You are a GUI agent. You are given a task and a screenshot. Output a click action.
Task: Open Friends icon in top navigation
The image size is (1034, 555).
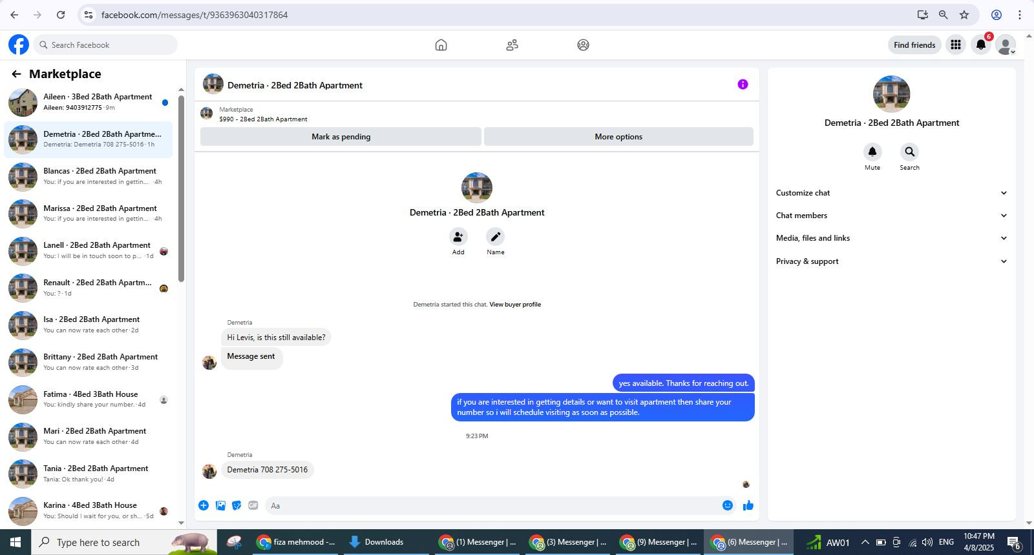tap(512, 45)
